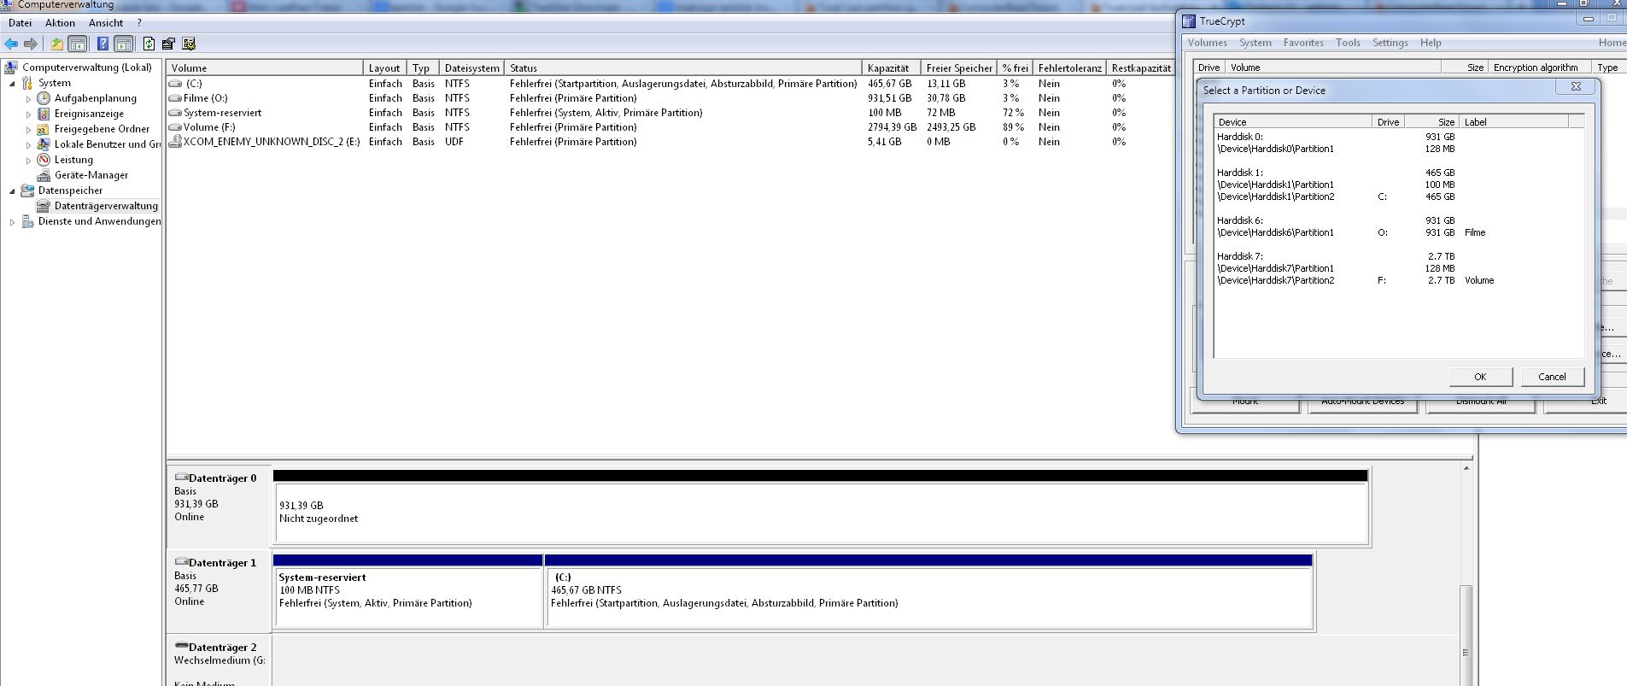The height and width of the screenshot is (686, 1627).
Task: Select the Dienste und Anwendungen icon
Action: (x=27, y=221)
